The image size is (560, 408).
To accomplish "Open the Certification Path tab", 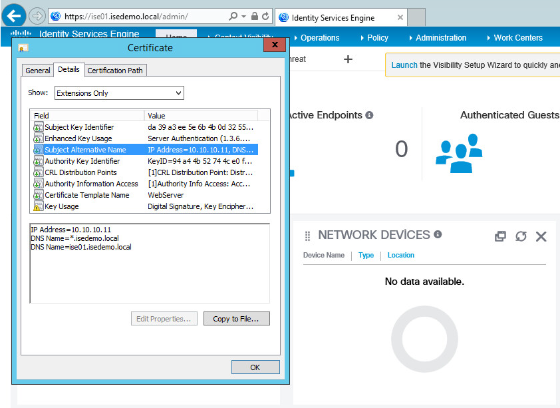I will pyautogui.click(x=115, y=71).
